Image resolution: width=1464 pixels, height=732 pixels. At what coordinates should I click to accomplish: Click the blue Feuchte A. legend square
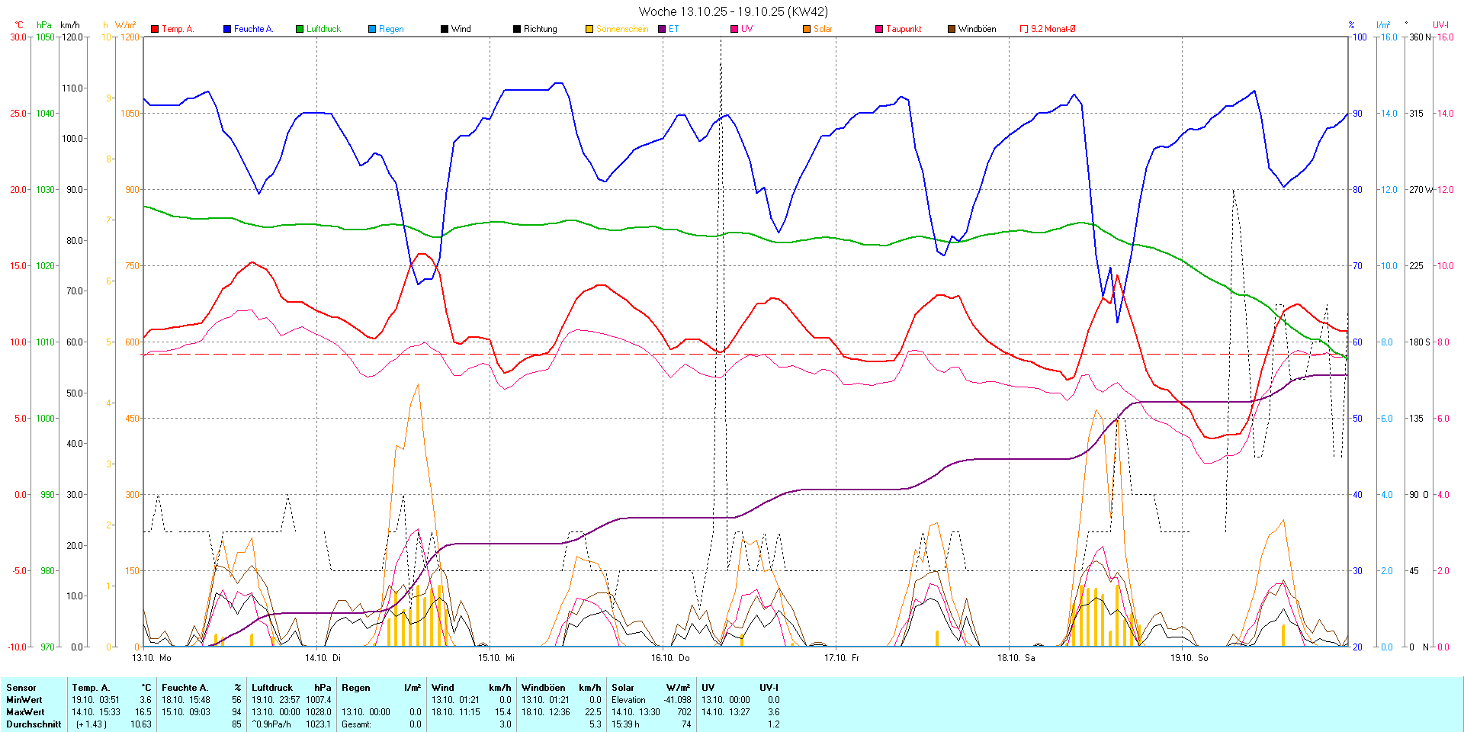227,29
